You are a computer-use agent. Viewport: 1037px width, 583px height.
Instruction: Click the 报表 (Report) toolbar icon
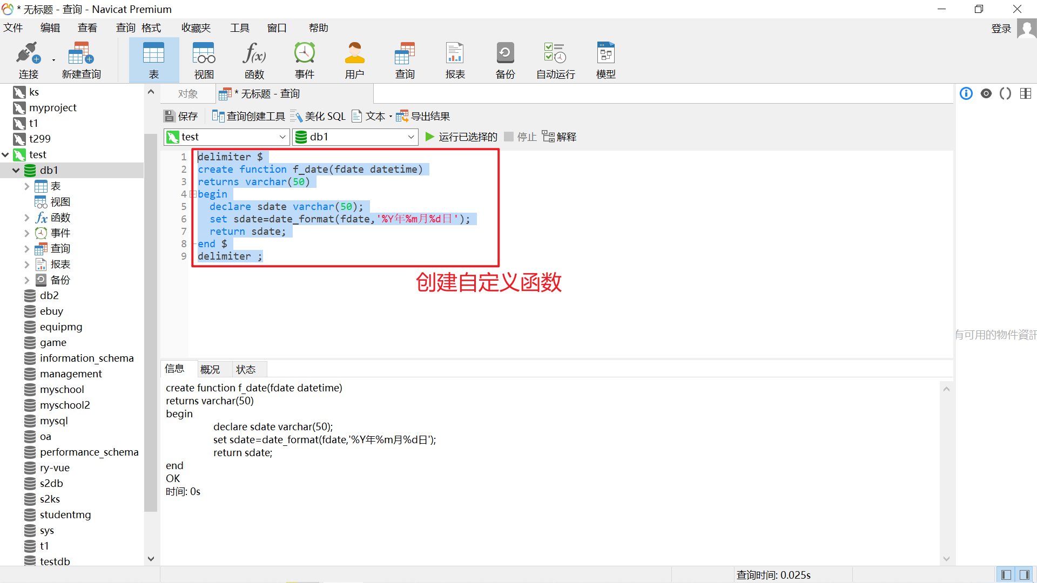tap(455, 59)
